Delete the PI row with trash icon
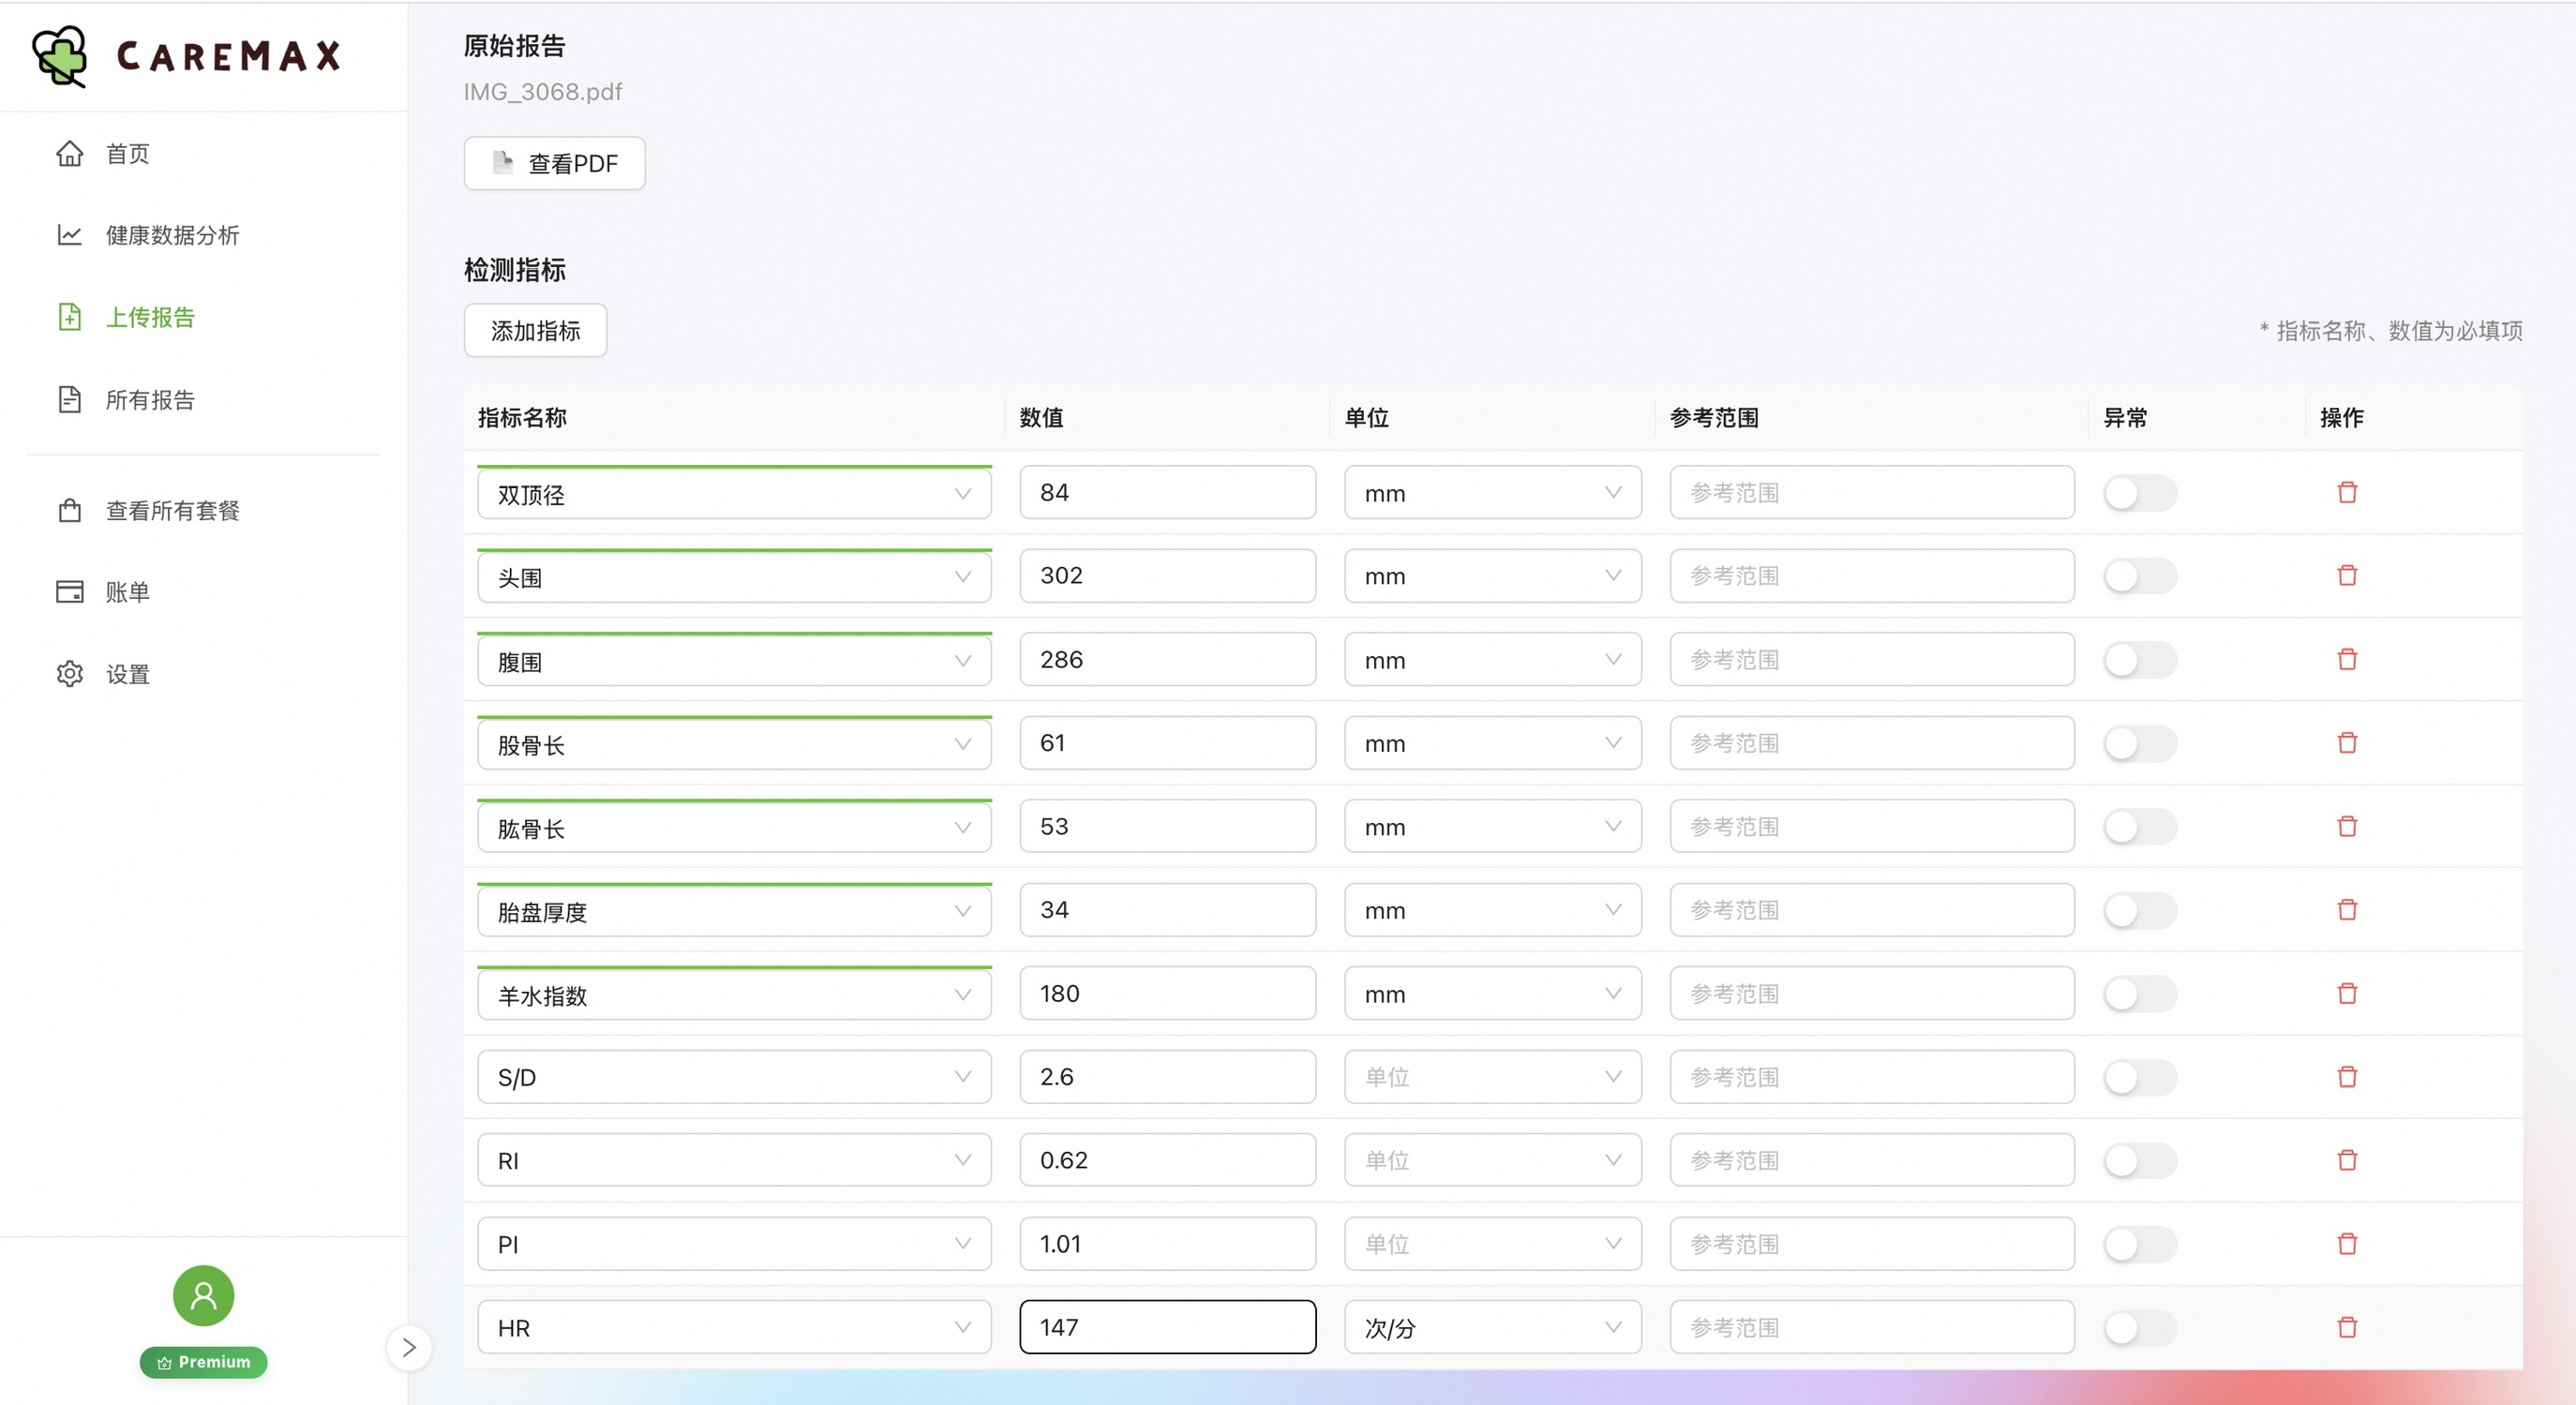 [2347, 1243]
